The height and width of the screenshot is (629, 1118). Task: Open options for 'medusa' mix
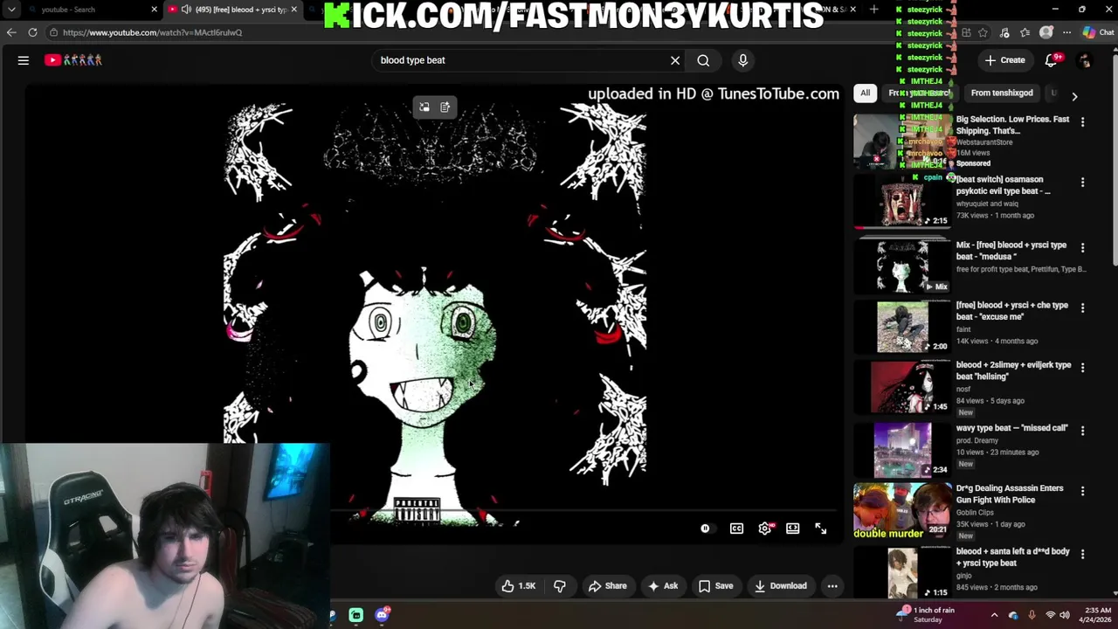point(1082,248)
